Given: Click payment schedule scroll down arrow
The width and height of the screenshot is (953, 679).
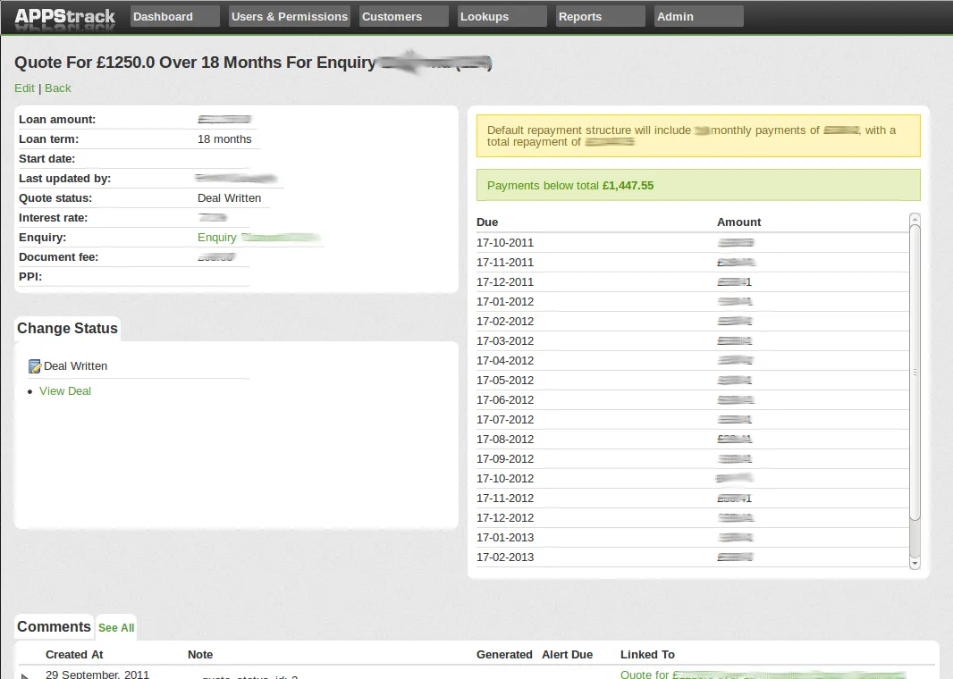Looking at the screenshot, I should click(x=915, y=564).
